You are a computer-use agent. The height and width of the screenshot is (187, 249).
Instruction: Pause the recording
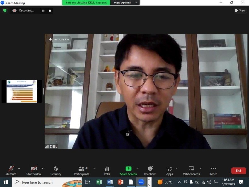[43, 11]
